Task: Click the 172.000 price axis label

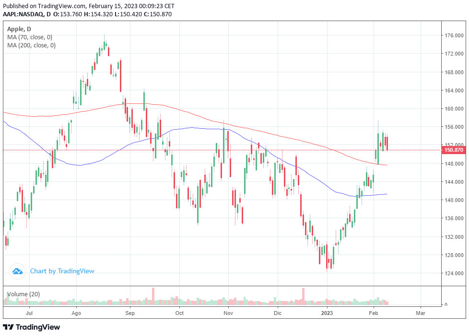Action: 454,54
